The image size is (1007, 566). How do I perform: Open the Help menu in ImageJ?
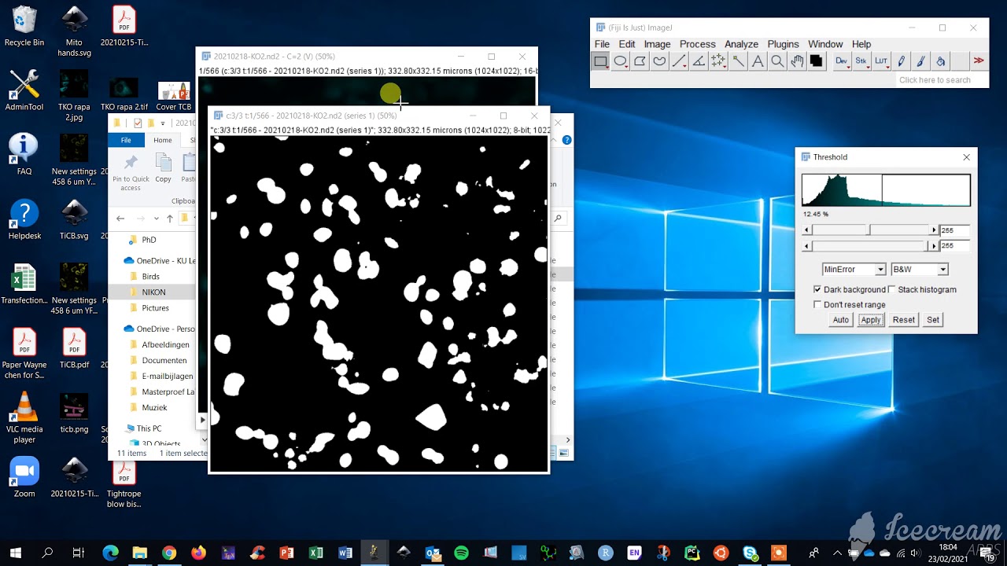[861, 44]
